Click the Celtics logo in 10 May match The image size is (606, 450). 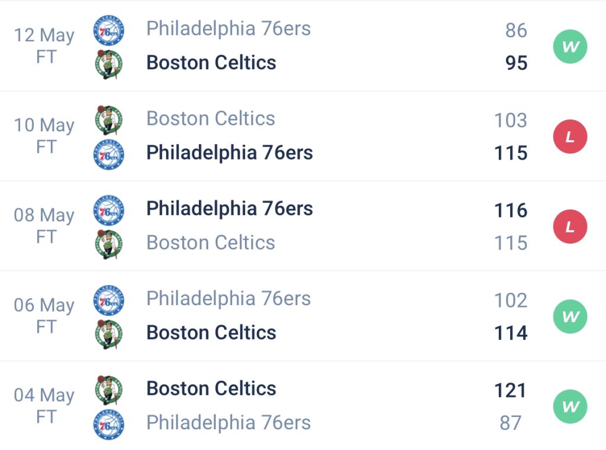109,119
